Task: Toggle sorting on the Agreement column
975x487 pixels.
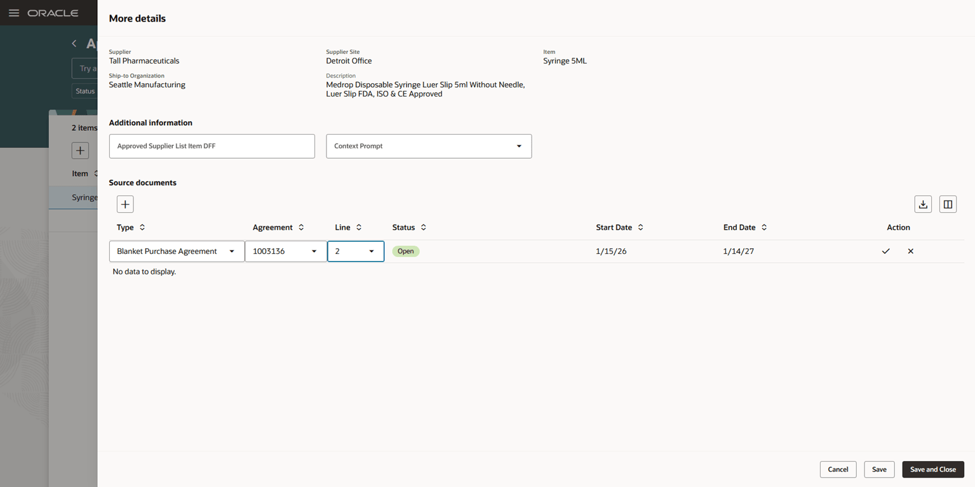Action: 300,227
